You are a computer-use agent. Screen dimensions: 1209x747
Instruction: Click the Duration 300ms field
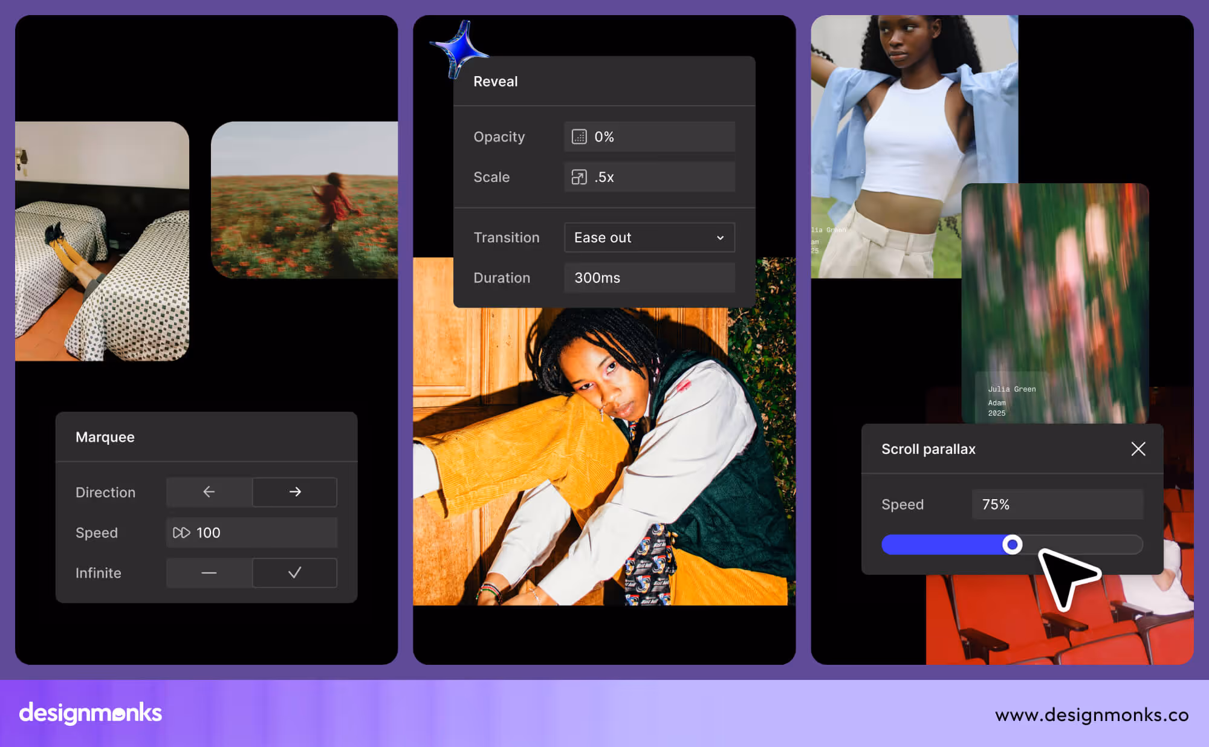649,278
